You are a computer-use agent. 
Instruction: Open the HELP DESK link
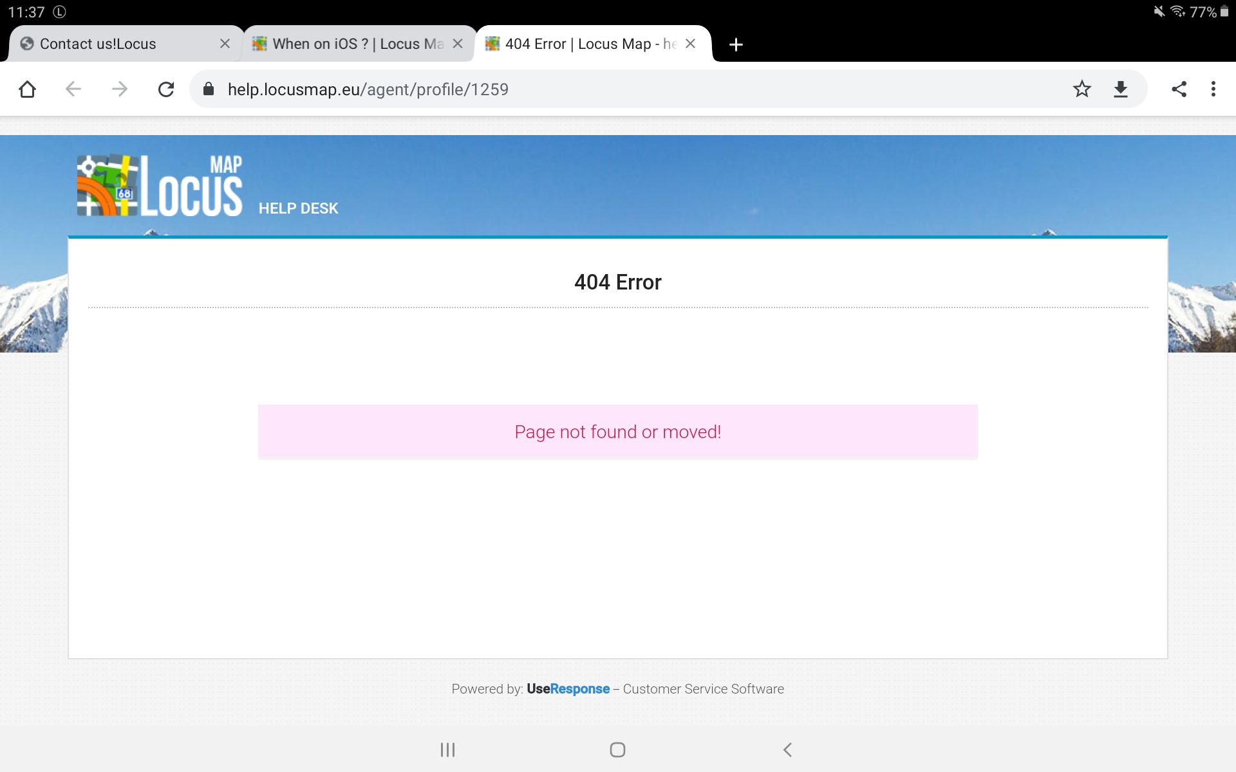coord(298,208)
